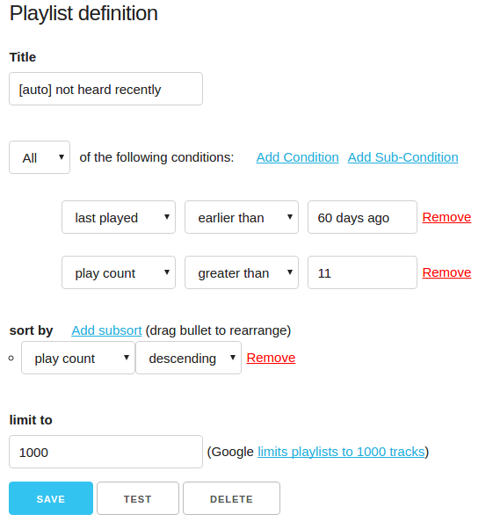Screen dimensions: 486x522
Task: Open the 'limits playlists to 1000 tracks' link
Action: pos(341,452)
